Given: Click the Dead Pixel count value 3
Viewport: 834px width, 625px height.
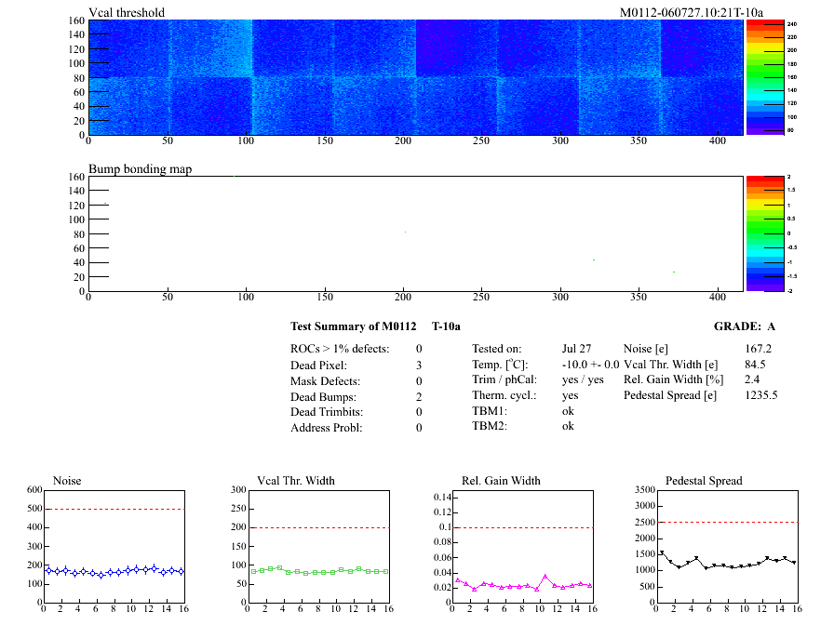Looking at the screenshot, I should click(x=419, y=365).
